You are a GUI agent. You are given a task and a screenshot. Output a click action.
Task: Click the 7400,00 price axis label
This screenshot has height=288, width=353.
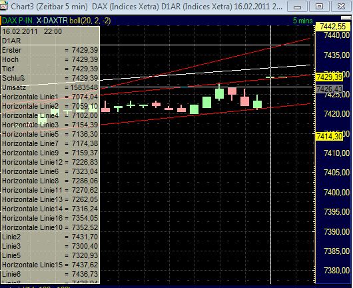coord(336,193)
